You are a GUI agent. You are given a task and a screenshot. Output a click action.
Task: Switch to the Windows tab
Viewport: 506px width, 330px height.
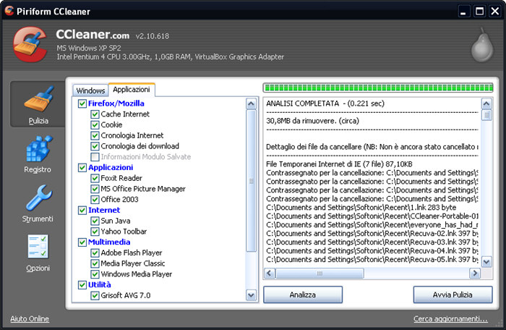point(90,90)
